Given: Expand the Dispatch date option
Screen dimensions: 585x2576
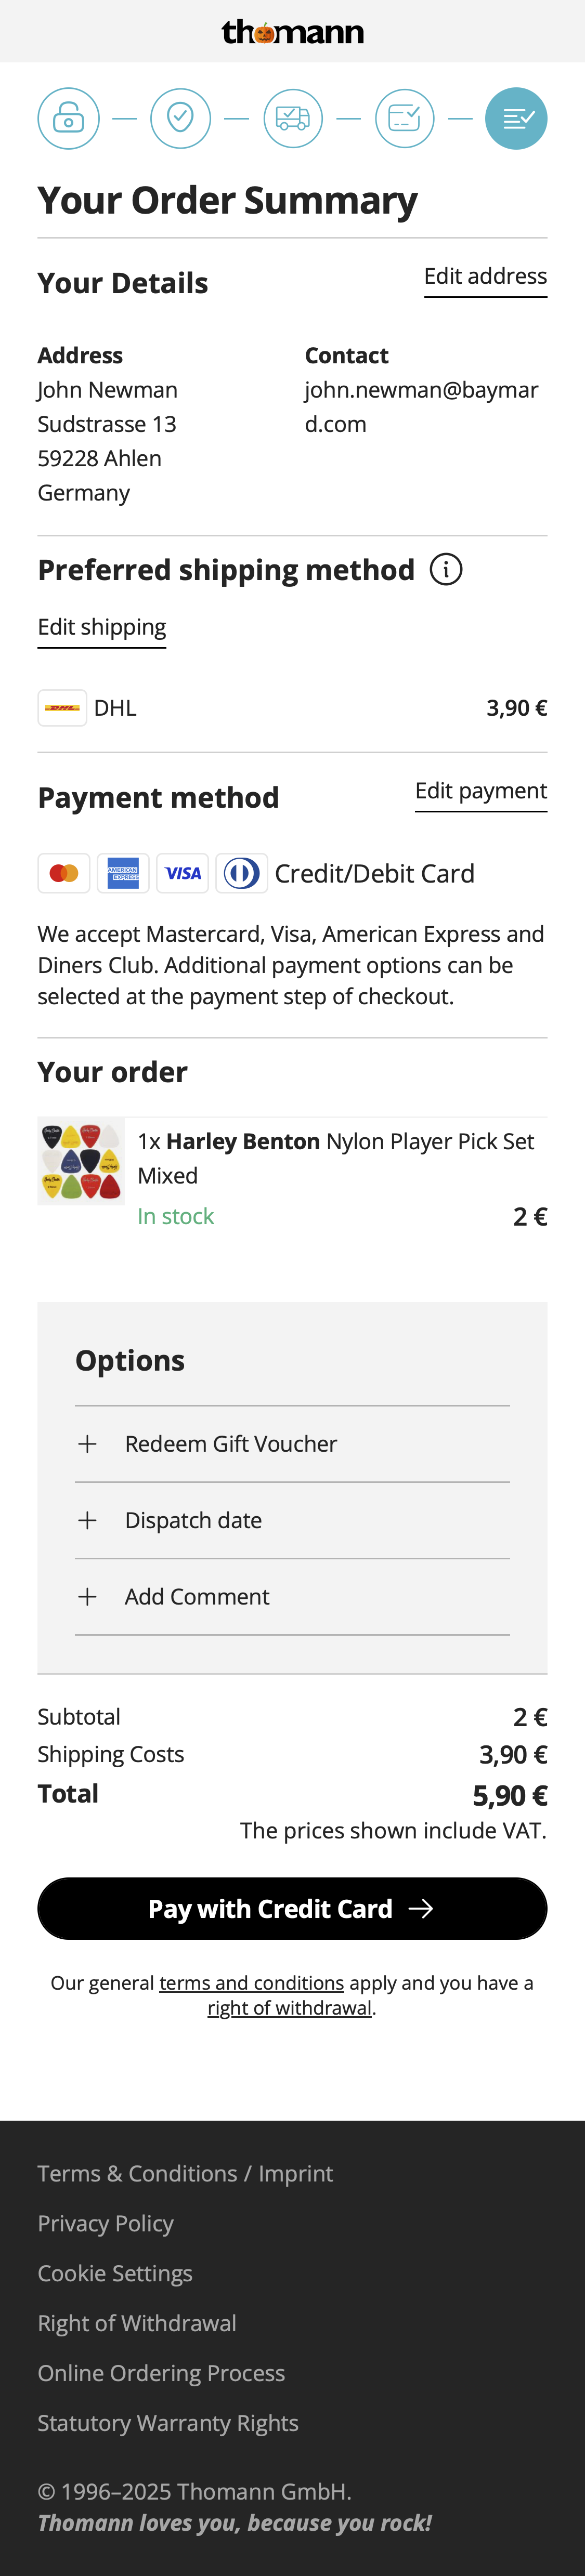Looking at the screenshot, I should pos(193,1520).
